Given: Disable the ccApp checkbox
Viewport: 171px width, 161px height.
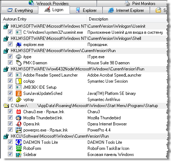Looking at the screenshot, I should click(10, 81).
